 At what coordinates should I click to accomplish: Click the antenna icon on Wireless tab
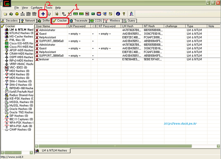[x=106, y=21]
